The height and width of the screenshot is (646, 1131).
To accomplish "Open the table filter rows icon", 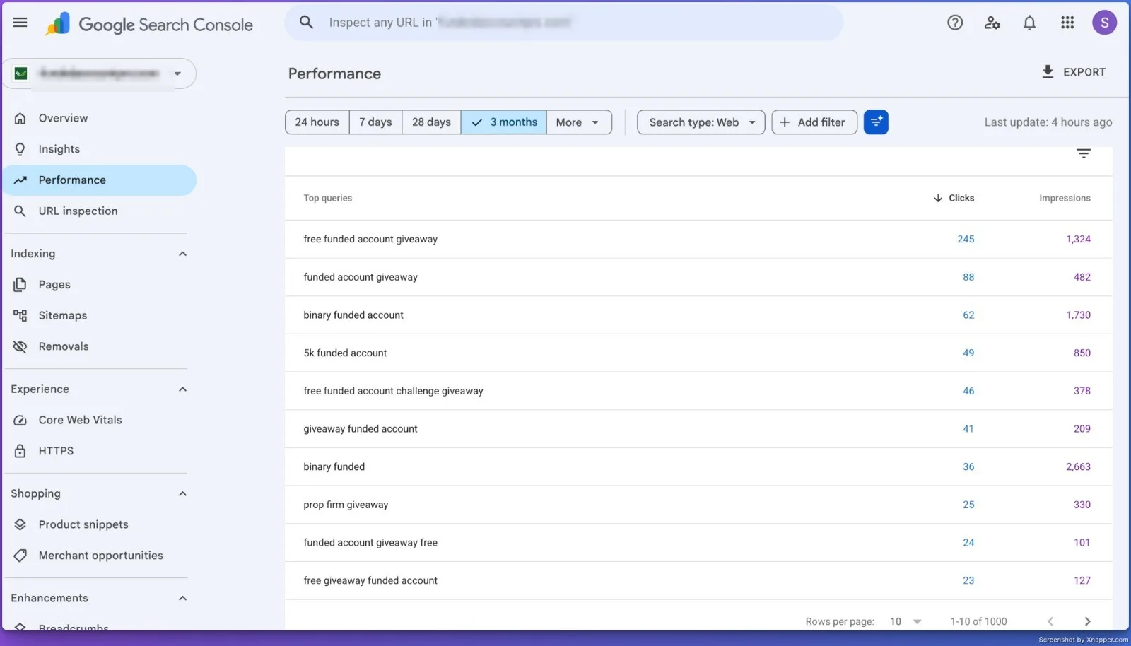I will [x=1084, y=153].
